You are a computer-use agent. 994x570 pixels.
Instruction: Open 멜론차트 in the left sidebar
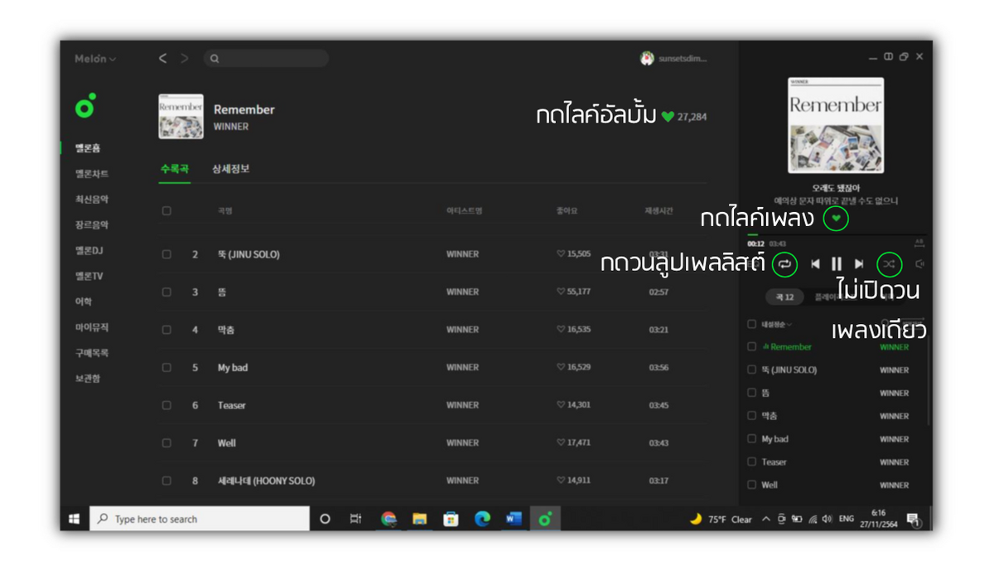click(x=92, y=174)
